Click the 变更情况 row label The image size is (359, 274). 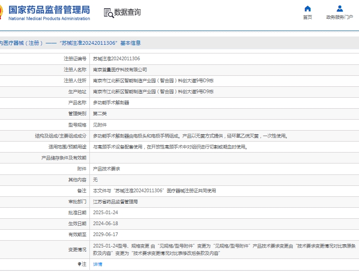click(x=77, y=250)
